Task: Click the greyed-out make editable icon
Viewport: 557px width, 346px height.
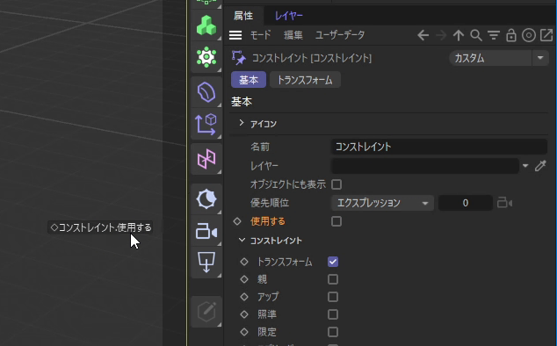Action: pyautogui.click(x=206, y=312)
